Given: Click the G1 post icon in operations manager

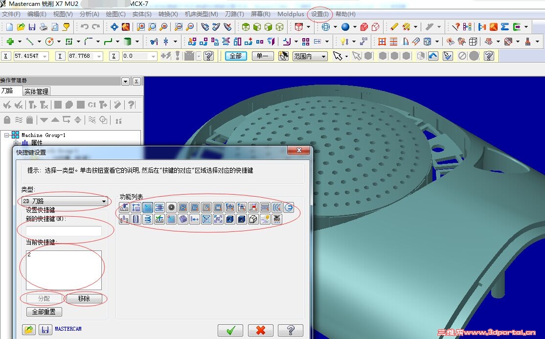Looking at the screenshot, I should (x=92, y=105).
